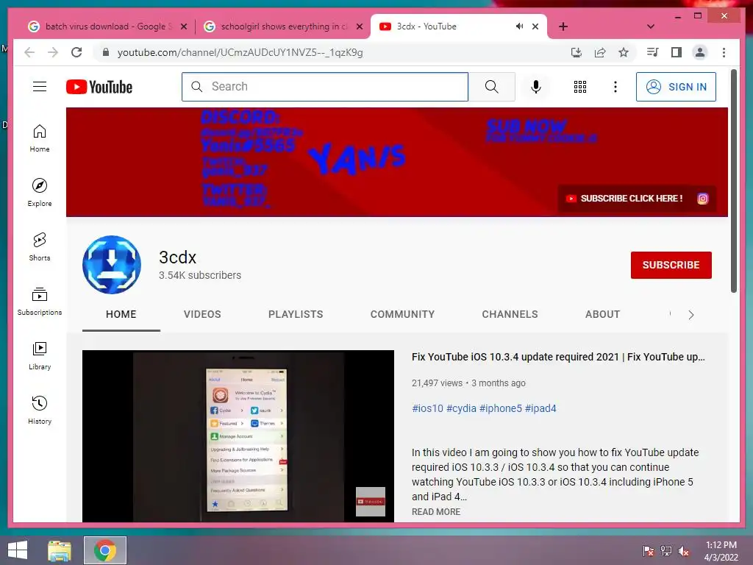
Task: Open YouTube settings three-dot menu
Action: pyautogui.click(x=615, y=87)
